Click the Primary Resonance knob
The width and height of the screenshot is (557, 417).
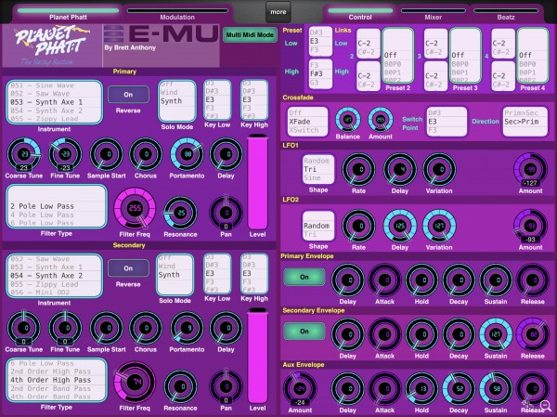pos(180,213)
